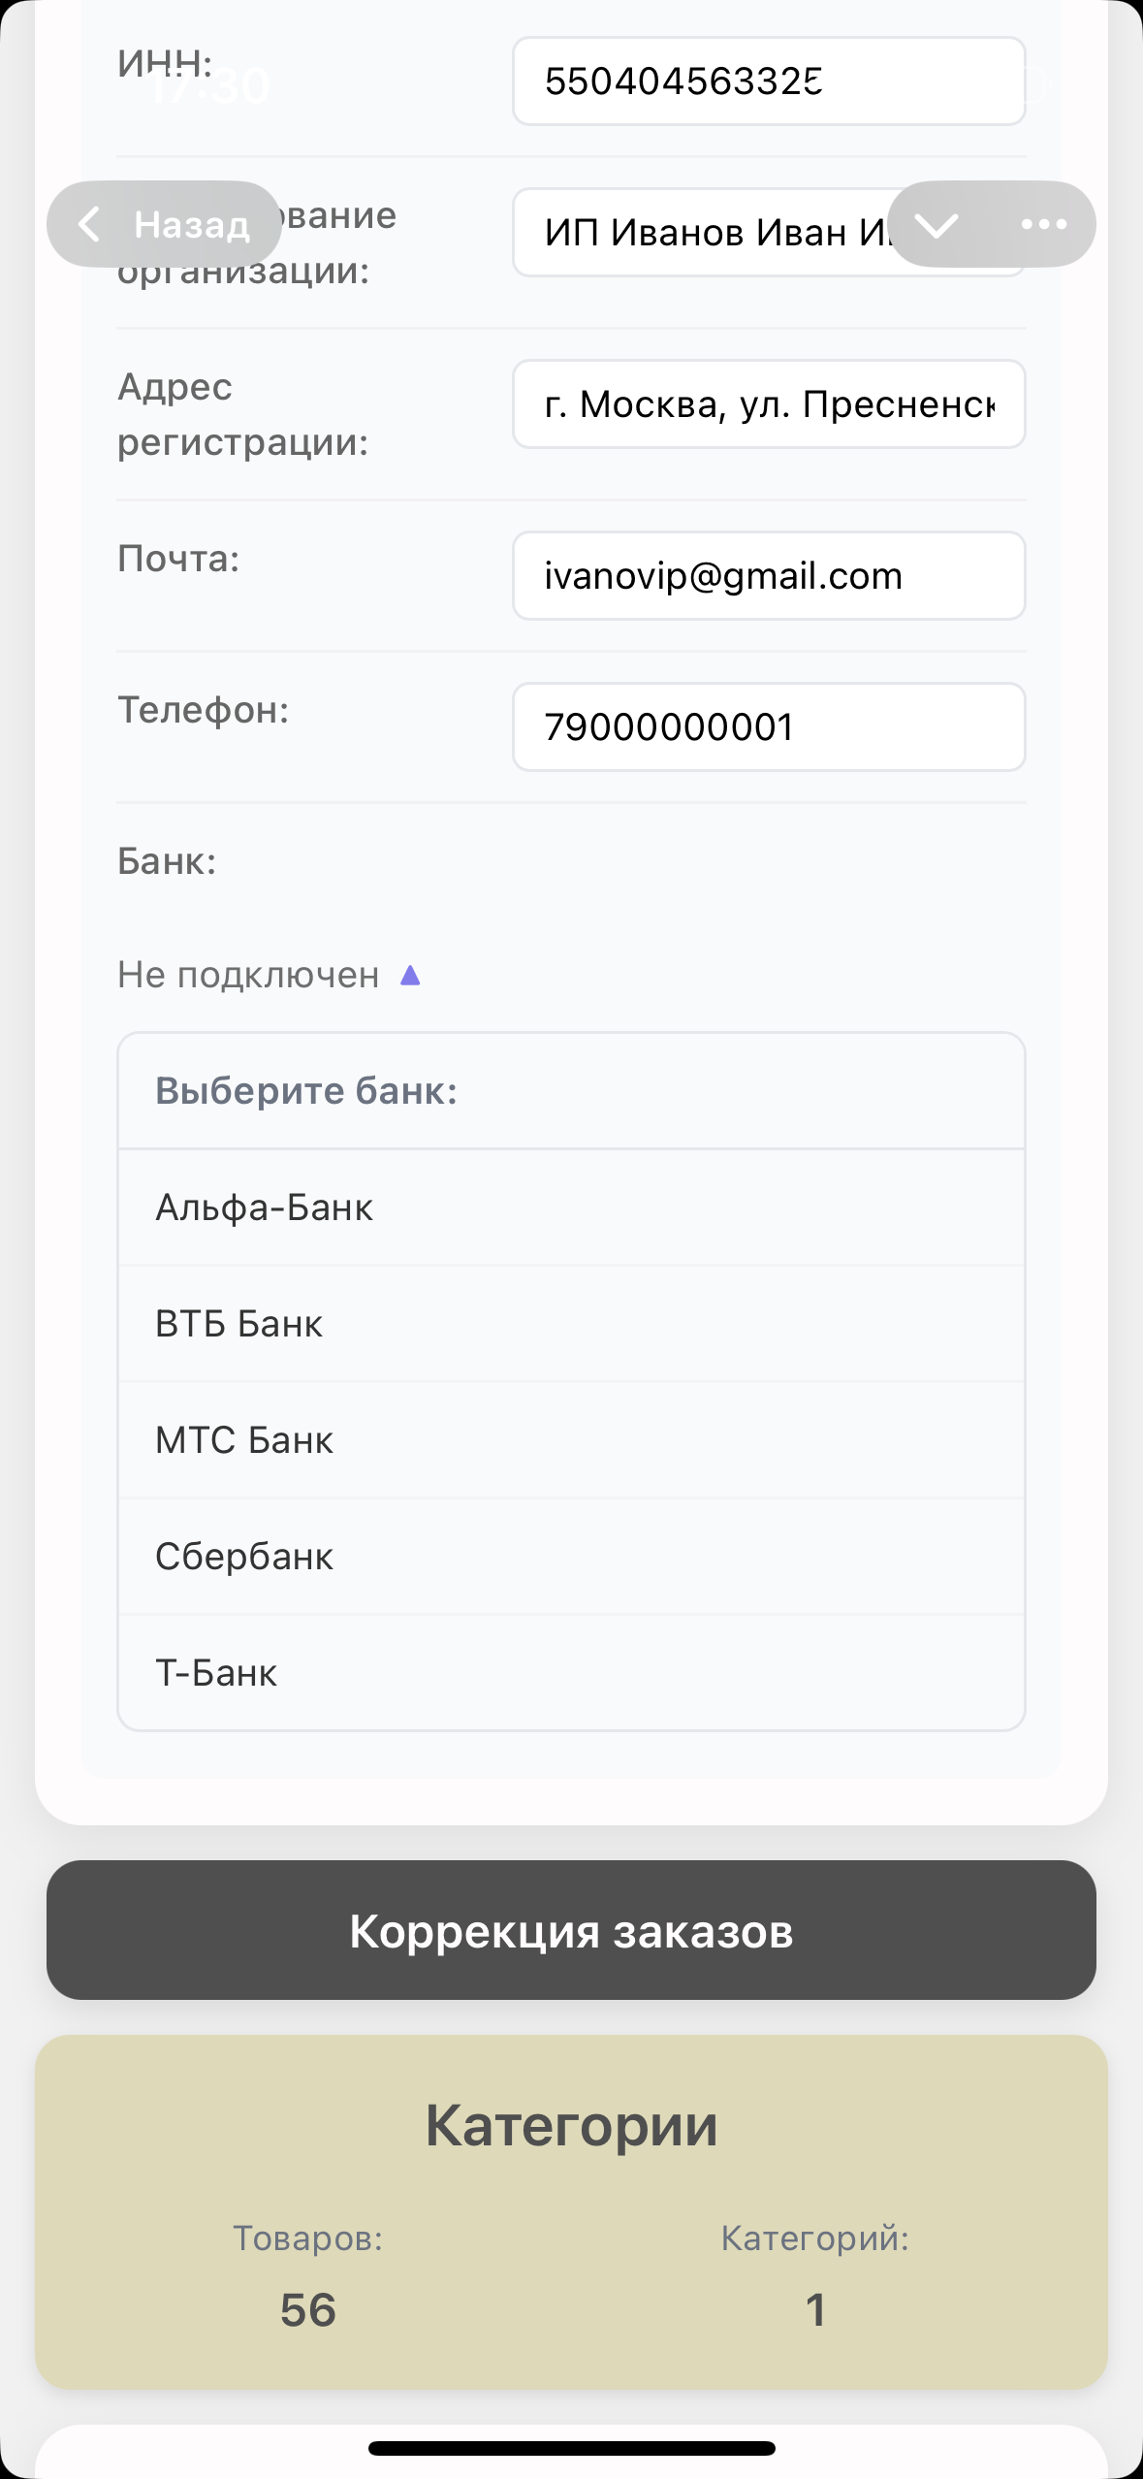The height and width of the screenshot is (2479, 1143).
Task: Collapse the Не подключен bank dropdown
Action: point(249,975)
